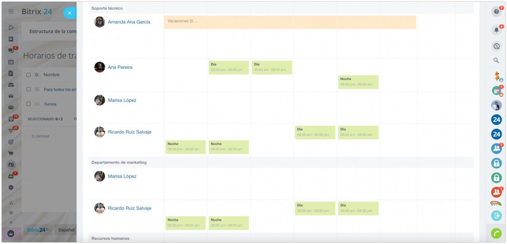Click the dollar sign icon in right panel
Viewport: 507px width, 244px height.
click(497, 76)
